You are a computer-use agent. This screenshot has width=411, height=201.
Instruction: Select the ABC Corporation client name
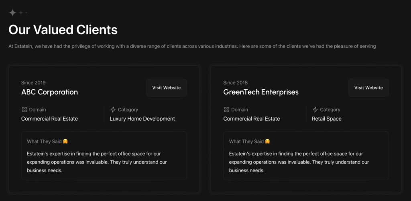click(x=49, y=92)
